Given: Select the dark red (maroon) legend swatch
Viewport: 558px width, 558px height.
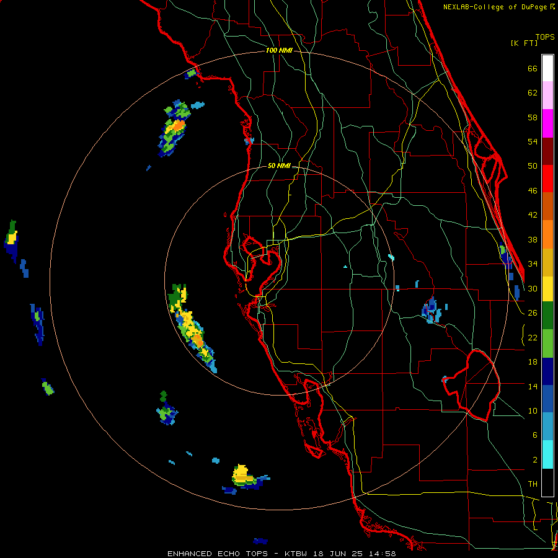Looking at the screenshot, I should (547, 151).
